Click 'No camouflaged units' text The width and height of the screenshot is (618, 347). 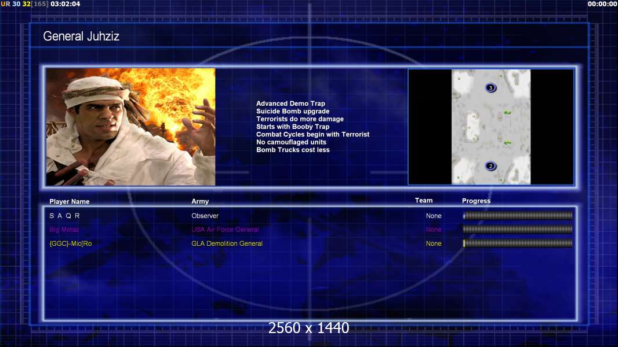(x=291, y=142)
